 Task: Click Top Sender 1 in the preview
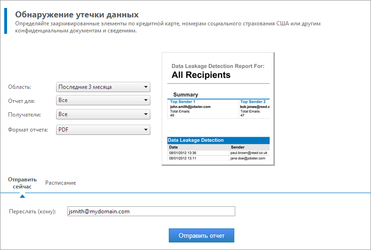point(182,102)
